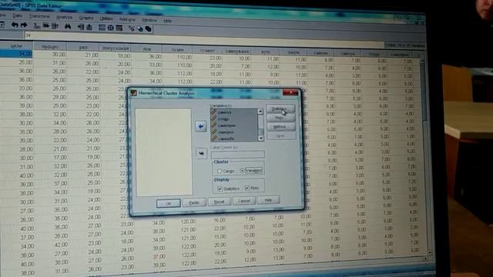
Task: Close the Hierarchical Cluster Analysis dialog
Action: 290,92
